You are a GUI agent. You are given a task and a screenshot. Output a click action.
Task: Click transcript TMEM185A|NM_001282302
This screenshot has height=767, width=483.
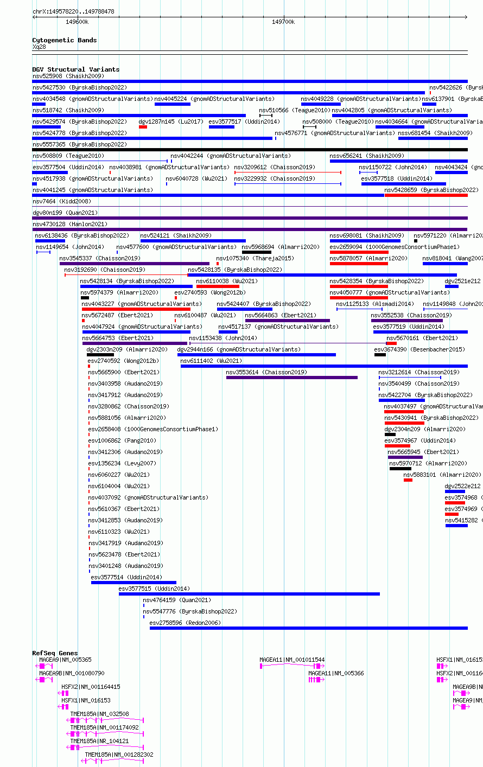tap(119, 755)
